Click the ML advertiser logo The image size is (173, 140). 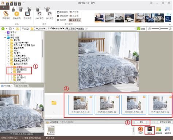coord(168,19)
